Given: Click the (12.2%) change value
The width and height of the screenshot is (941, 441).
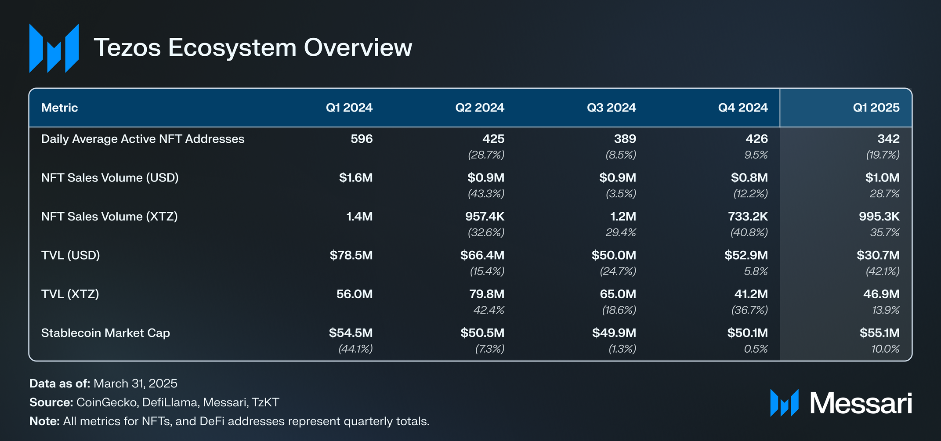Looking at the screenshot, I should click(x=751, y=193).
